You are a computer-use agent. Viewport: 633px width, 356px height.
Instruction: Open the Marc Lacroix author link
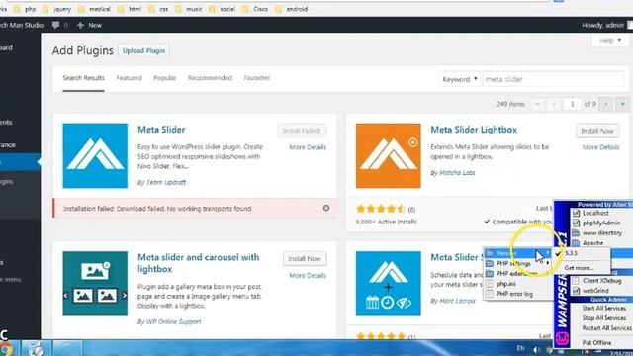click(457, 301)
